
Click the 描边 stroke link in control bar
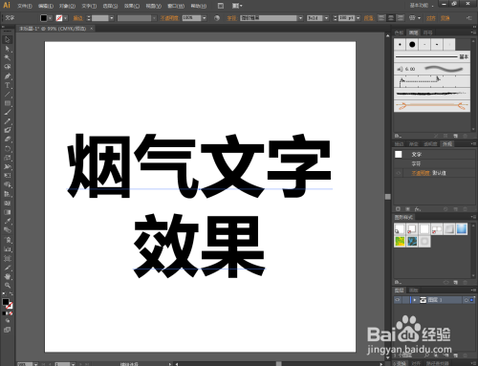pyautogui.click(x=77, y=18)
